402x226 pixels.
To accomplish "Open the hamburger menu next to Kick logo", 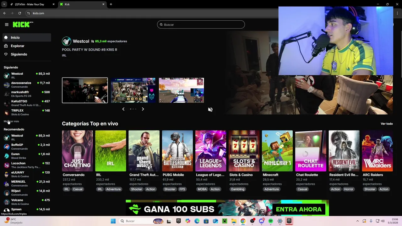I will pos(7,24).
